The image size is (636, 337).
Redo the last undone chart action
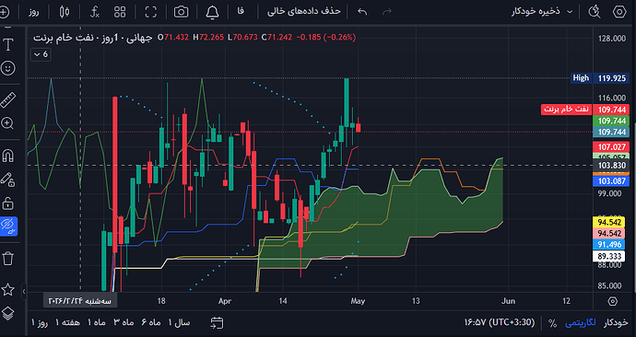[x=387, y=12]
